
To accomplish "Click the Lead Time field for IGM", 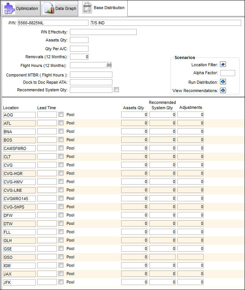I will point(47,265).
